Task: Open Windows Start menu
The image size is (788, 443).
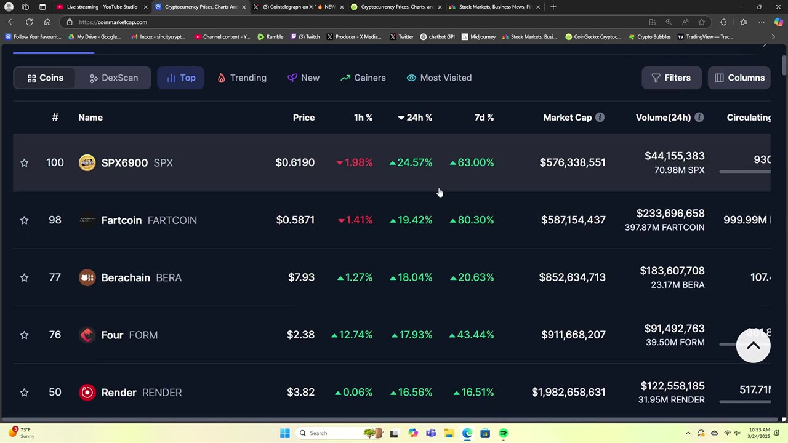Action: point(285,433)
